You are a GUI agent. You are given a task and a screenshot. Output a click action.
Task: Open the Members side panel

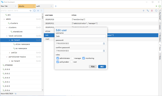160,37
